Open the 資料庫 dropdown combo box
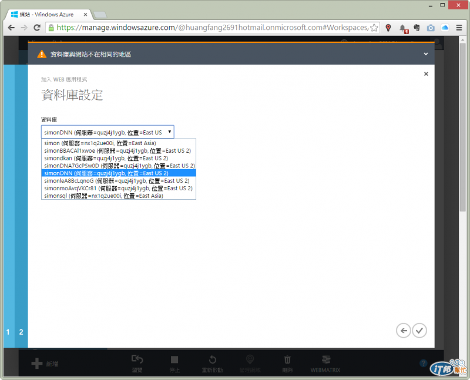The height and width of the screenshot is (380, 470). click(108, 132)
